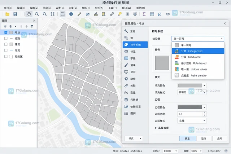This screenshot has width=231, height=154.
Task: Open the 分析(A) menu
Action: tap(99, 8)
